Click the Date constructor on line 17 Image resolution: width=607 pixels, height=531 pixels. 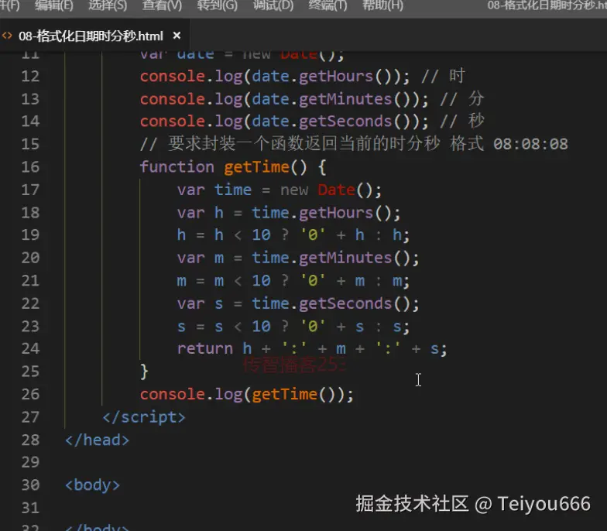coord(336,190)
